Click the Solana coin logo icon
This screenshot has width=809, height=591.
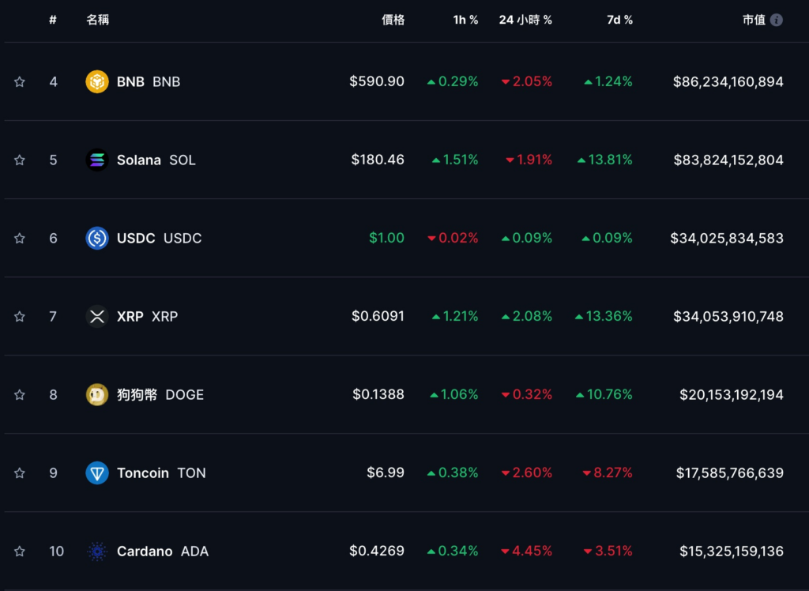point(97,160)
